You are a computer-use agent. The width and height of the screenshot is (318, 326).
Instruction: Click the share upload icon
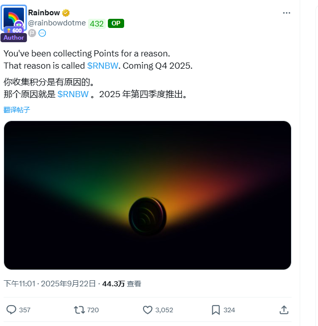coord(284,310)
